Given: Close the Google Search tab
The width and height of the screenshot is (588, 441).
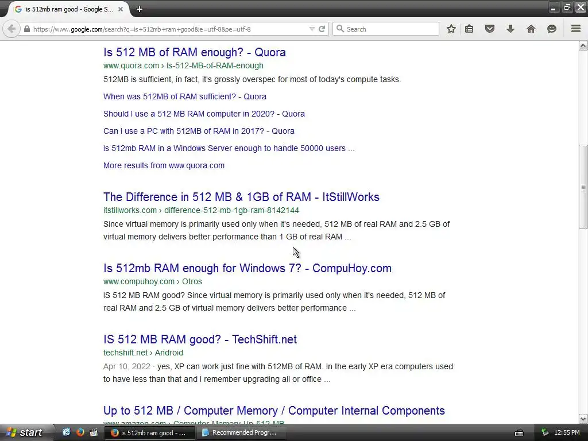Looking at the screenshot, I should [x=121, y=9].
